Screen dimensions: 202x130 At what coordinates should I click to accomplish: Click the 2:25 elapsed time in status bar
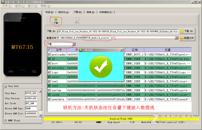132,122
